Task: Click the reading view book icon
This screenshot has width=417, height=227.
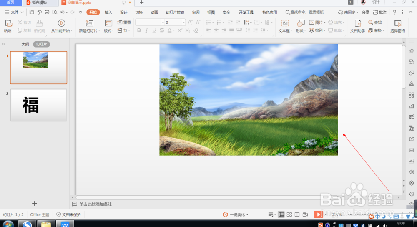Action: click(297, 214)
